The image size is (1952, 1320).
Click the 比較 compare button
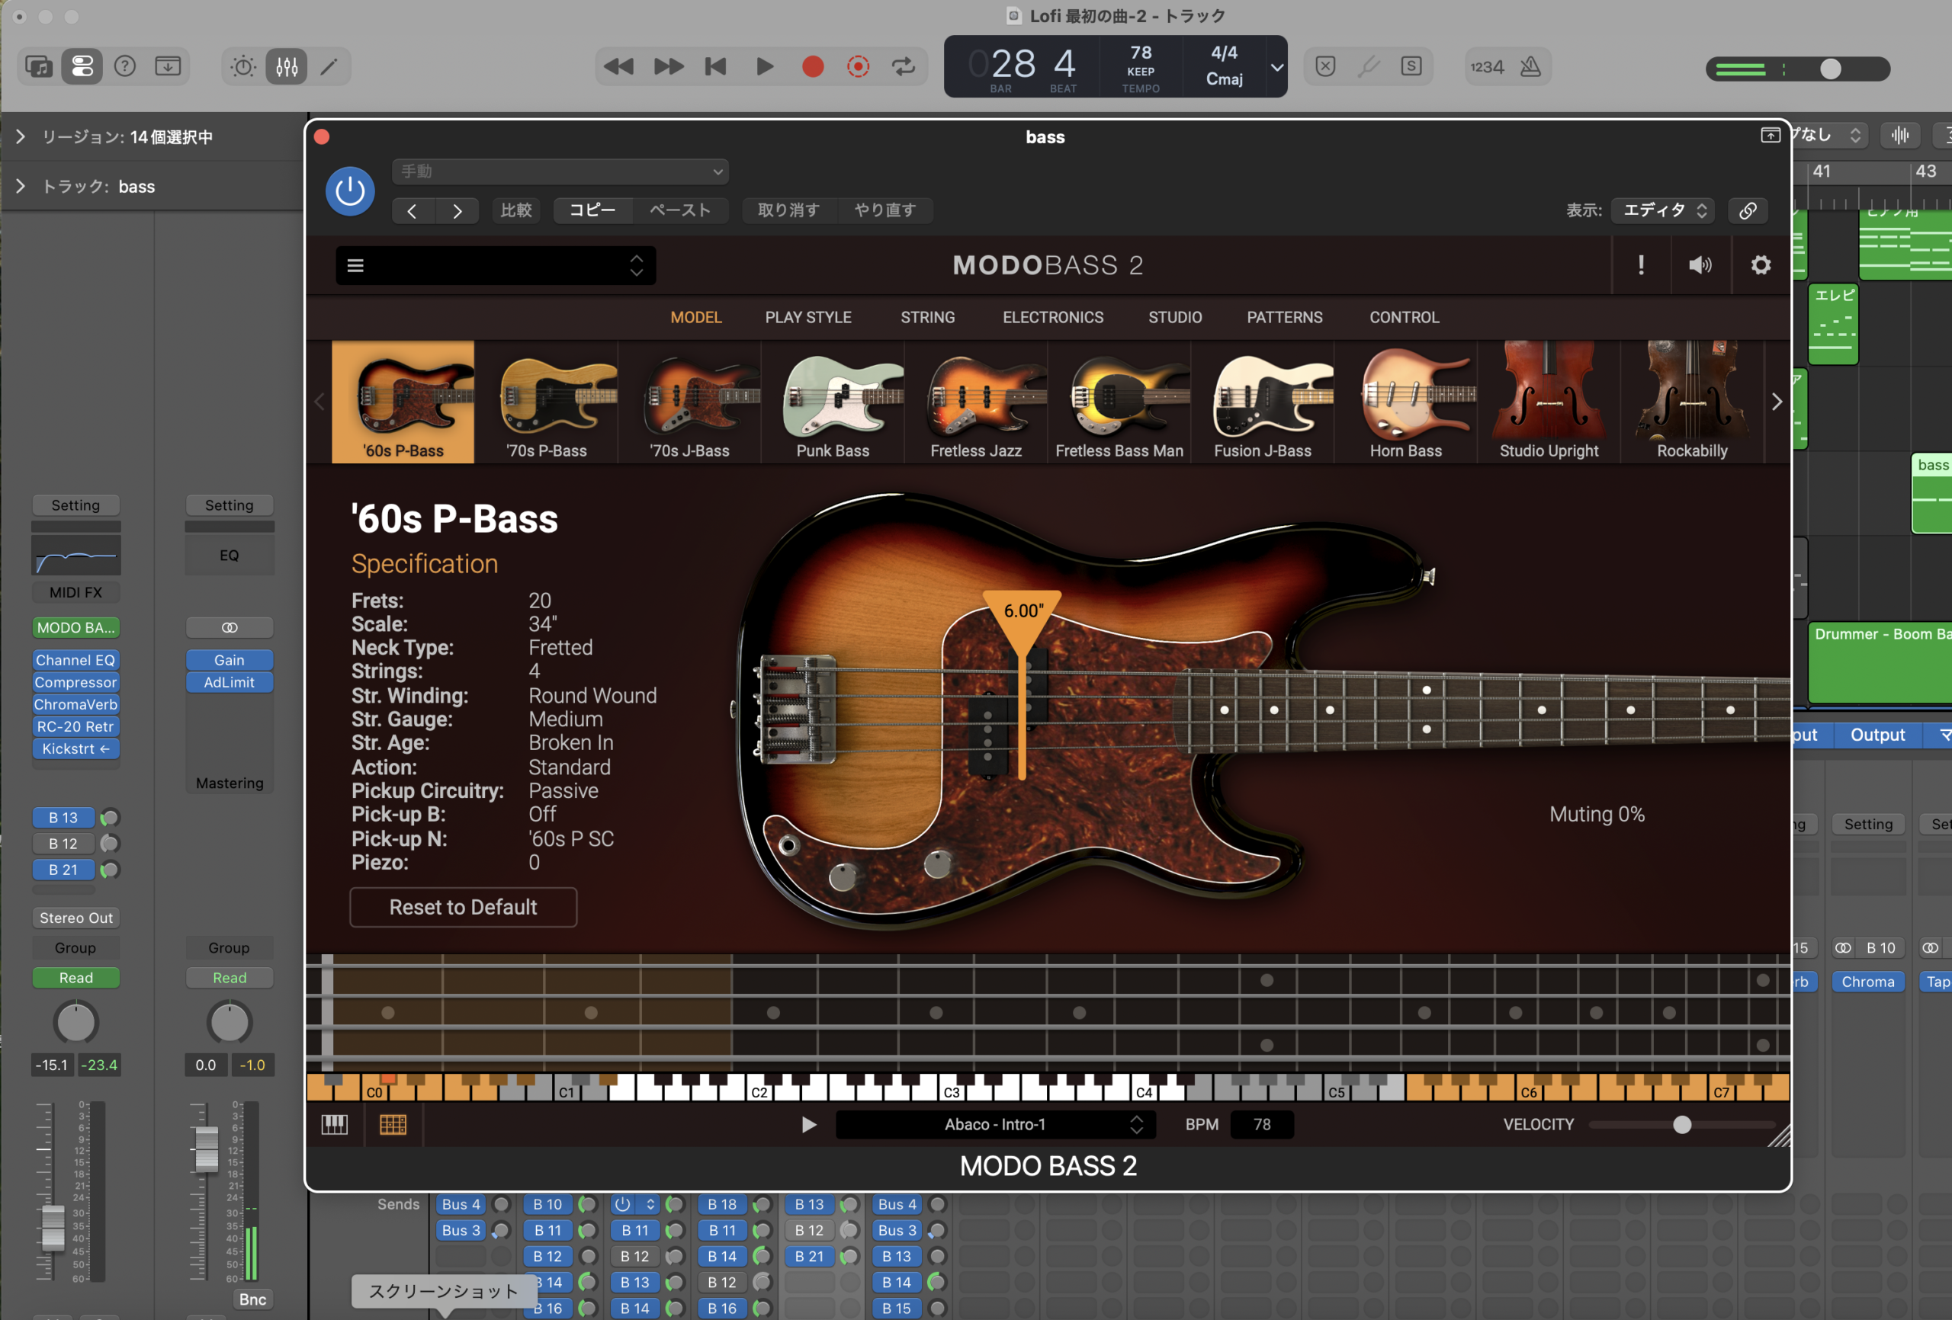point(516,210)
